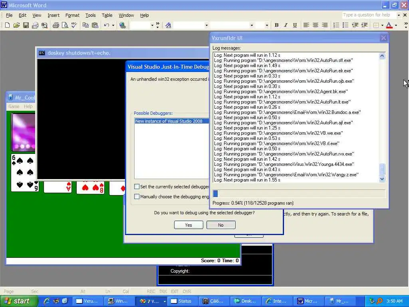
Task: Apply red font color
Action: click(x=389, y=25)
